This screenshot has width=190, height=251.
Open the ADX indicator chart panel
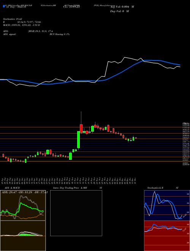[x=23, y=205]
